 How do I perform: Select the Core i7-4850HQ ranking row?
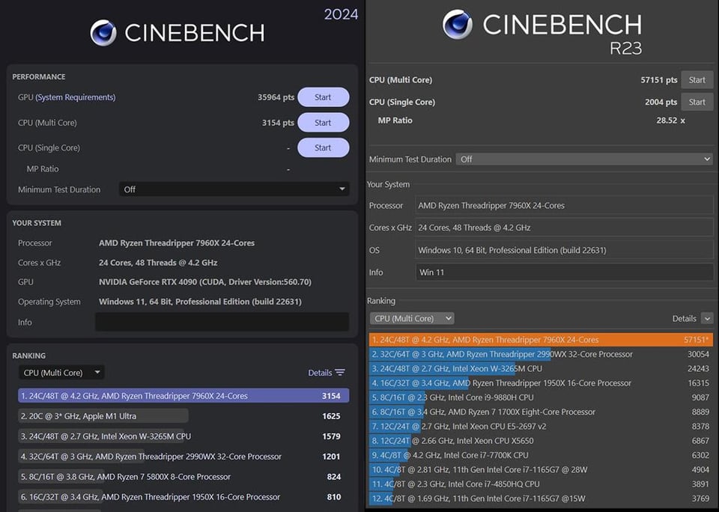coord(541,484)
